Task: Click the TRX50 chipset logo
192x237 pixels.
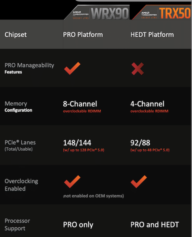Action: coord(175,13)
